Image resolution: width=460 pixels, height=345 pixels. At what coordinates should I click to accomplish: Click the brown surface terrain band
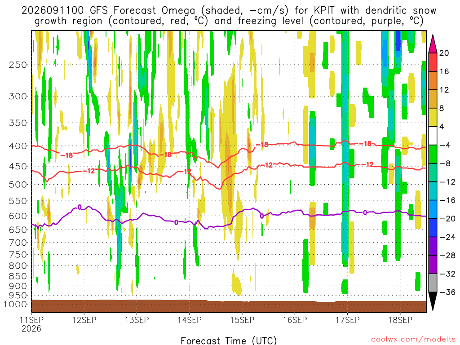229,306
